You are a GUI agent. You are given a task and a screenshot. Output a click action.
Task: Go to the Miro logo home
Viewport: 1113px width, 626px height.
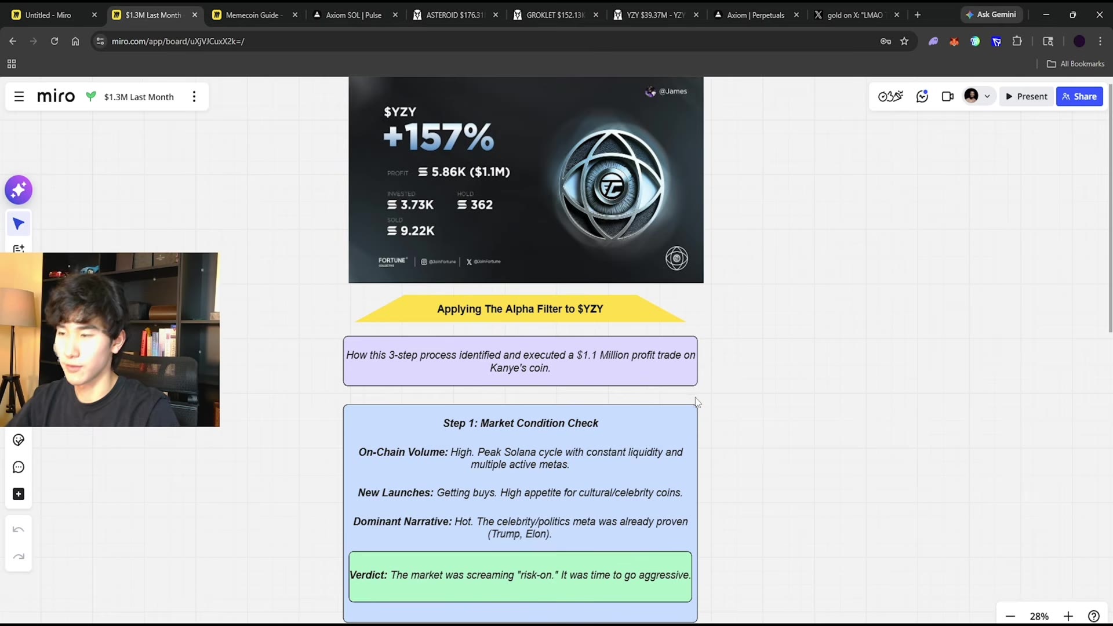(x=56, y=96)
